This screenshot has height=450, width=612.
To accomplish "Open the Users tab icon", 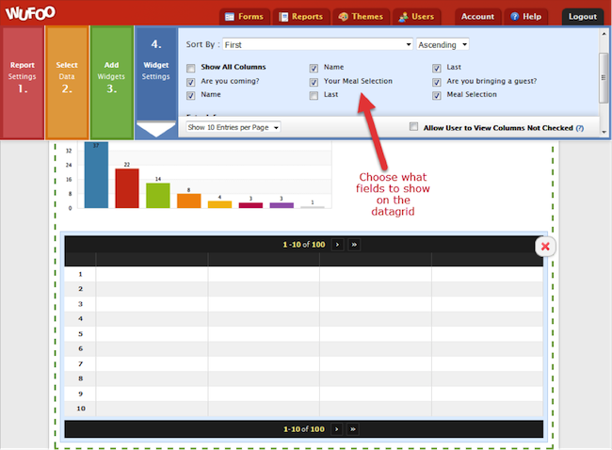I will point(403,17).
